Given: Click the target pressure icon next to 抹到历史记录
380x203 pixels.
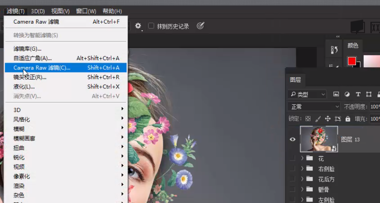Looking at the screenshot, I should coord(200,26).
